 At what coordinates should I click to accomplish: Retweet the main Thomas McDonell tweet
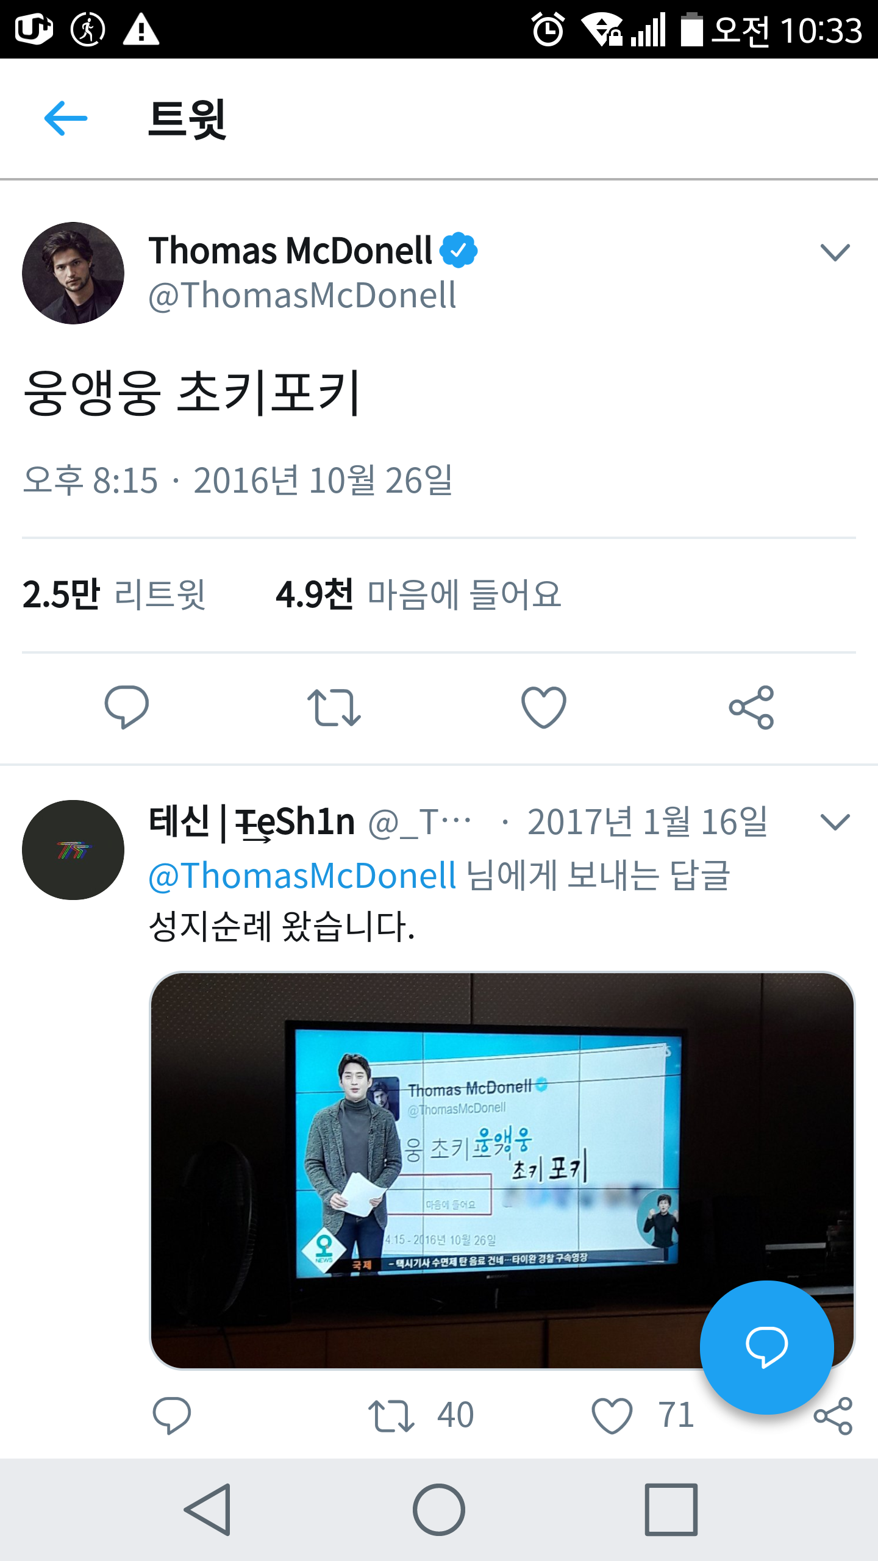[334, 707]
